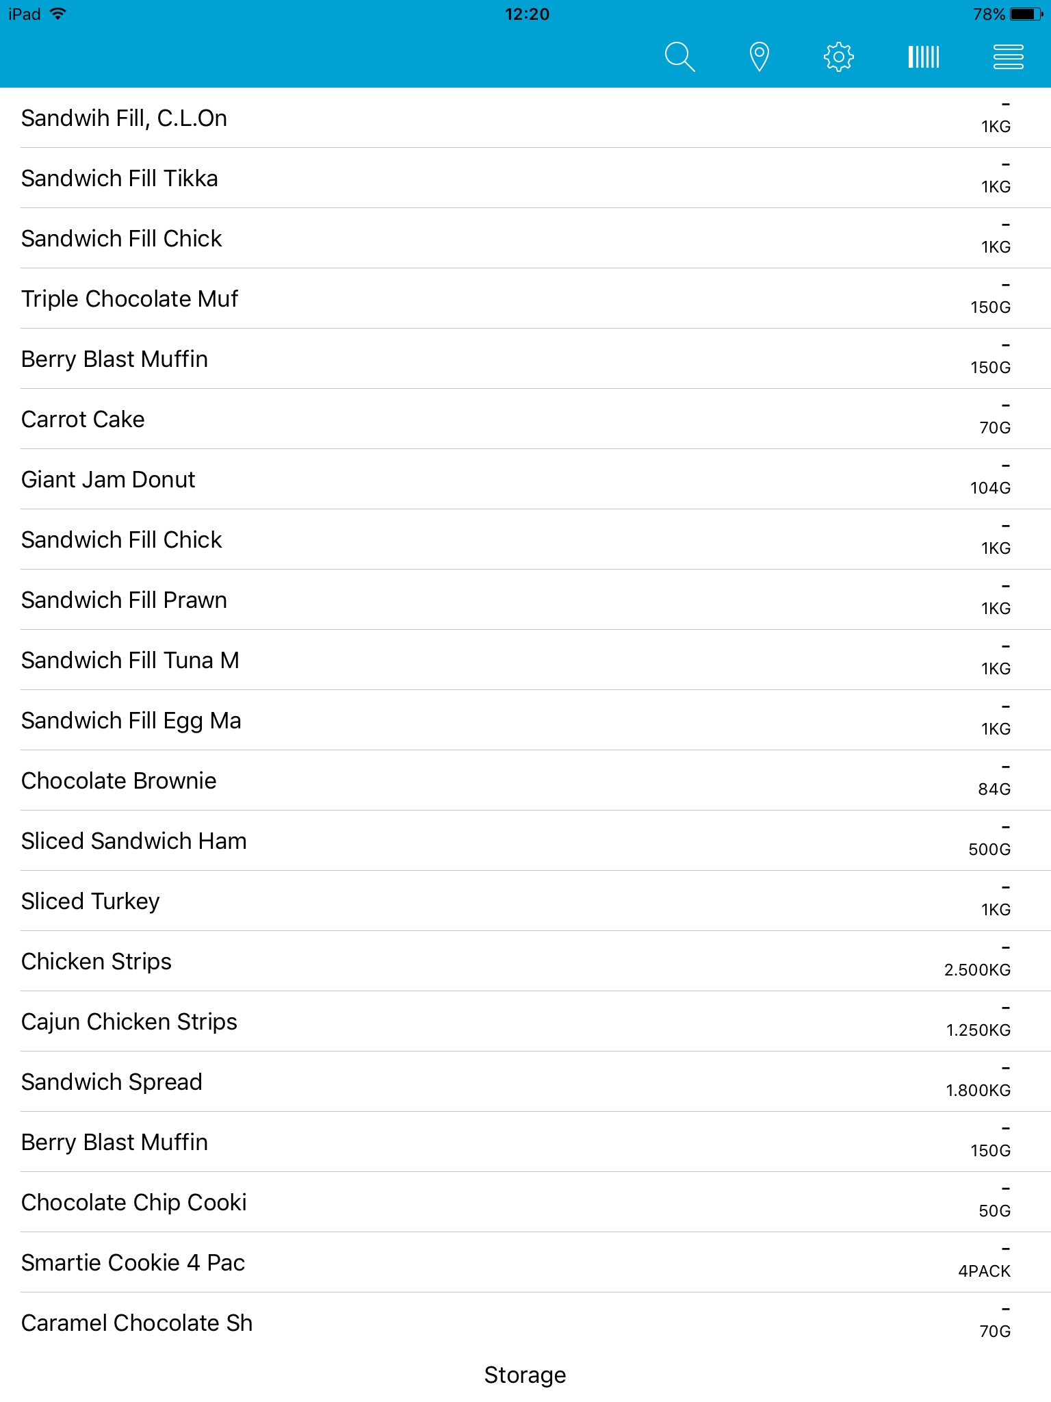This screenshot has height=1402, width=1051.
Task: Open Giant Jam Donut item
Action: click(108, 480)
